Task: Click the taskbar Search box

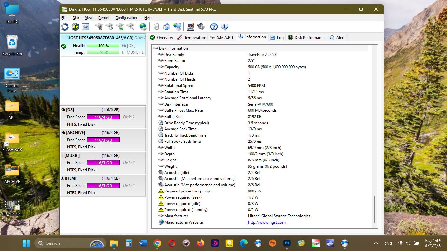Action: [70, 243]
